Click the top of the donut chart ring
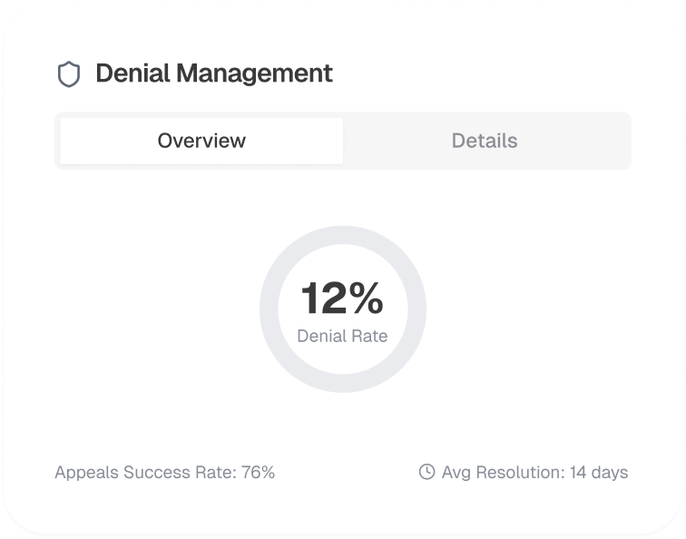Image resolution: width=686 pixels, height=539 pixels. point(343,235)
